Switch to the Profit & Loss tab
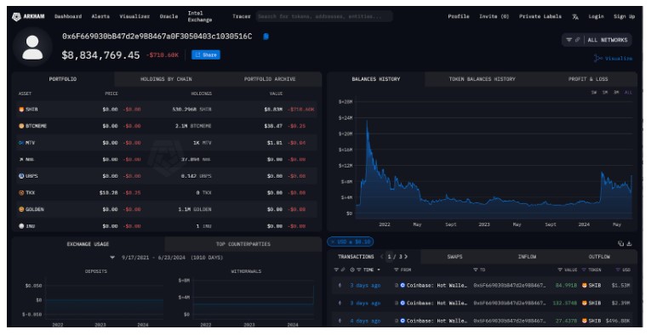The width and height of the screenshot is (657, 335). [588, 79]
